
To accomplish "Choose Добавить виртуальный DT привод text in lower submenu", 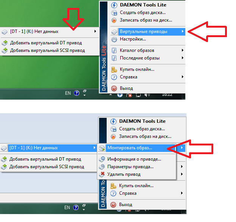I will coord(45,159).
